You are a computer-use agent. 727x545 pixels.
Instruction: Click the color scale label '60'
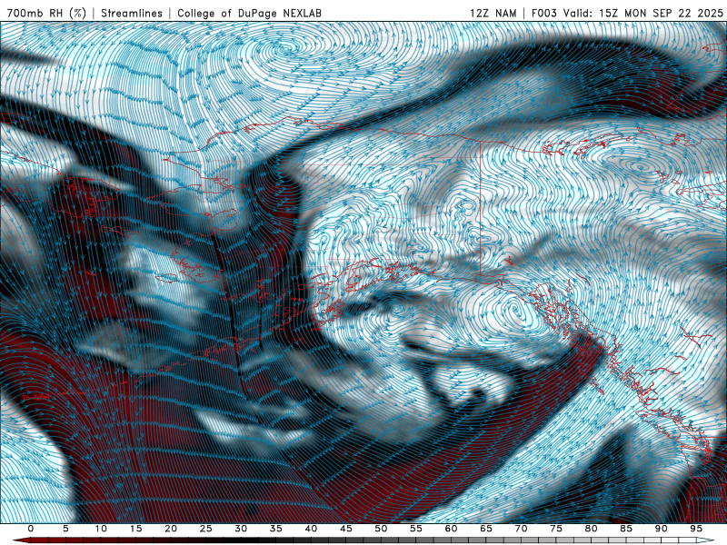tap(451, 529)
